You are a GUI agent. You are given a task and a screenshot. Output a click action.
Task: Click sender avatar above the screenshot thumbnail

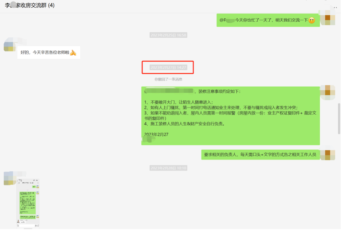click(x=9, y=178)
